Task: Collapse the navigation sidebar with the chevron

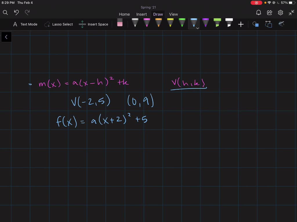Action: pos(6,37)
